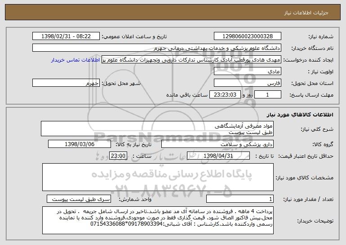Click the جزئیات اطلاعات نیاز header title
Viewport: 346px width, 245px height.
tap(306, 13)
